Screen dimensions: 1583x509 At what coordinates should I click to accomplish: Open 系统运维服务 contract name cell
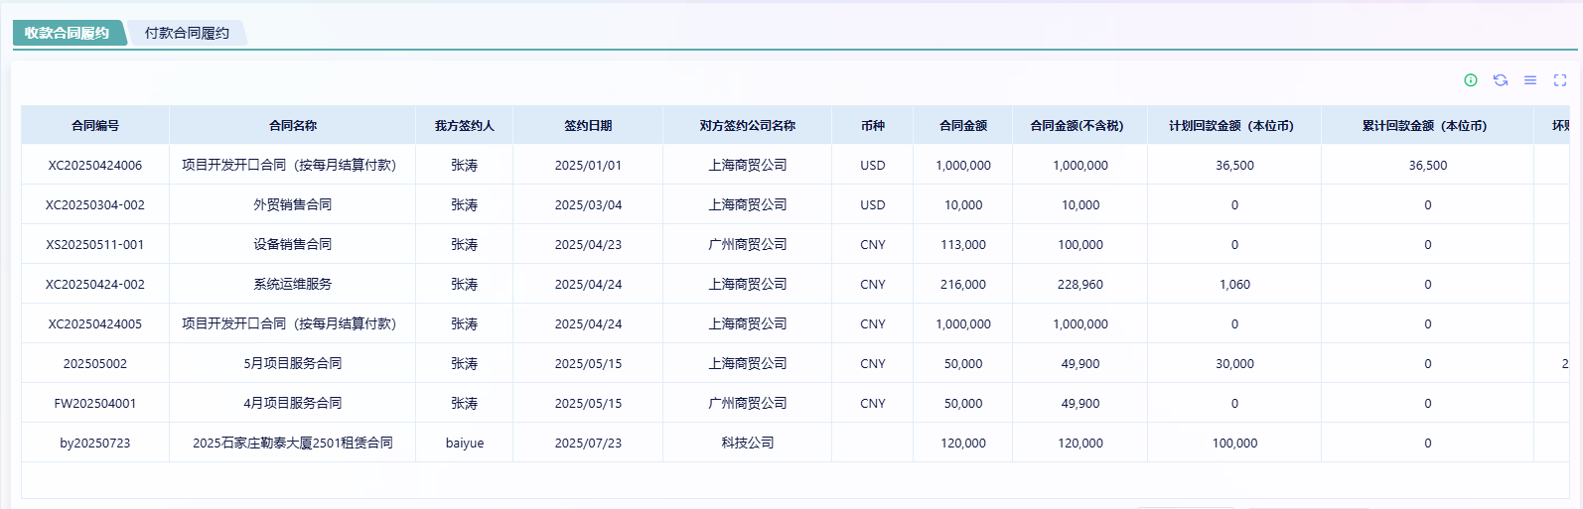293,285
